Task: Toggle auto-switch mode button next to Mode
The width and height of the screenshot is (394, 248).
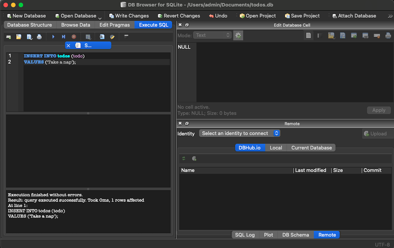Action: 238,35
